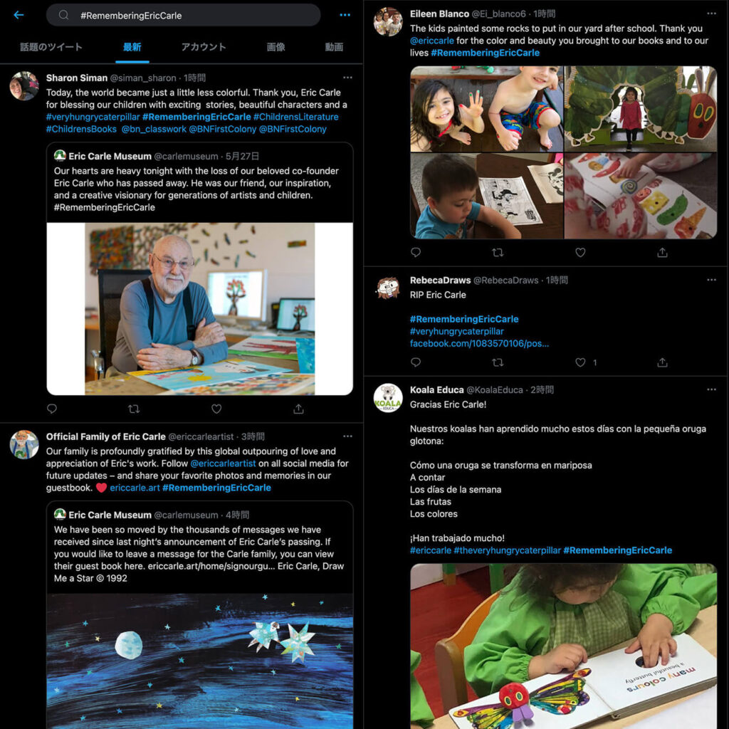Open the Eric Carle portrait photo
729x729 pixels.
tap(200, 309)
